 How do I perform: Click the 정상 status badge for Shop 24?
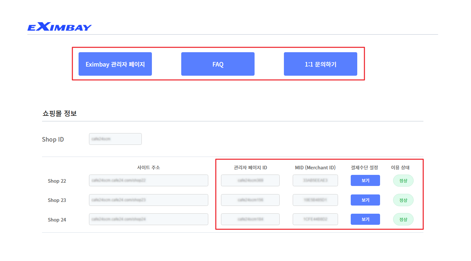coord(403,219)
